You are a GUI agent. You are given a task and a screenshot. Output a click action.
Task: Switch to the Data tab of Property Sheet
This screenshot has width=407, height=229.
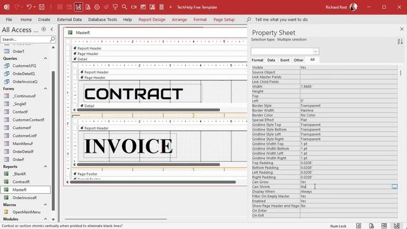(x=271, y=60)
